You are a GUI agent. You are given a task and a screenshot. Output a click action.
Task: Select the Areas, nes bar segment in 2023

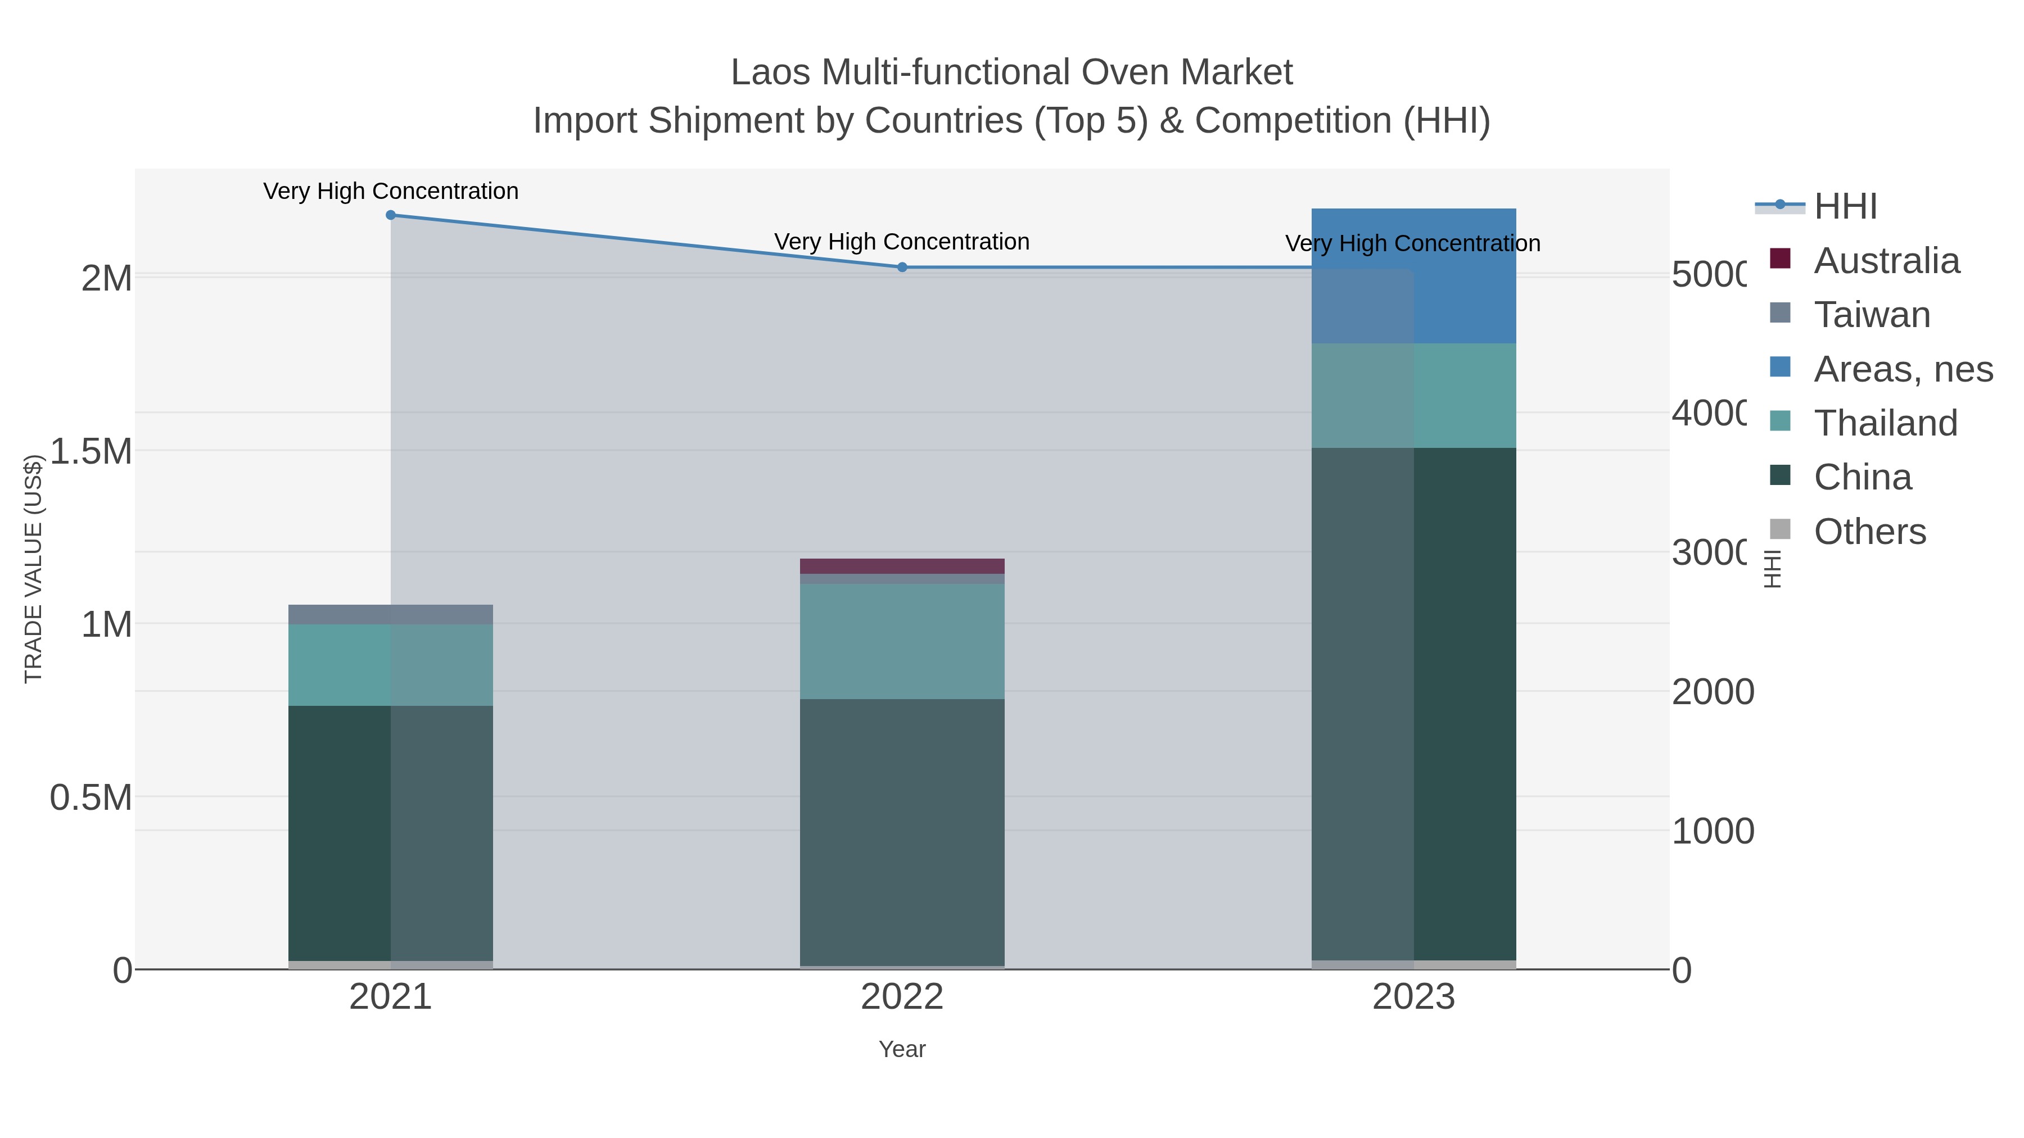[1413, 276]
